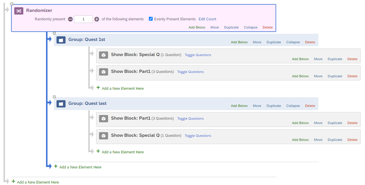Move Special Q block in Quest 1st
Screen dimensions: 365x185
(318, 59)
